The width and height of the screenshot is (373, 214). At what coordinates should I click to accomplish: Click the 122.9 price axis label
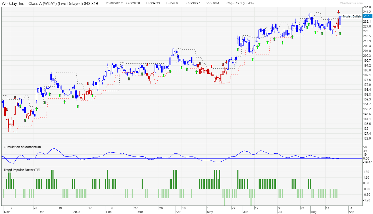[x=367, y=138]
